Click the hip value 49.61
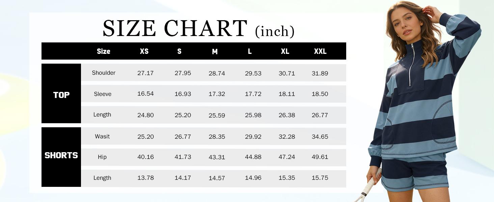The height and width of the screenshot is (202, 494). (320, 157)
